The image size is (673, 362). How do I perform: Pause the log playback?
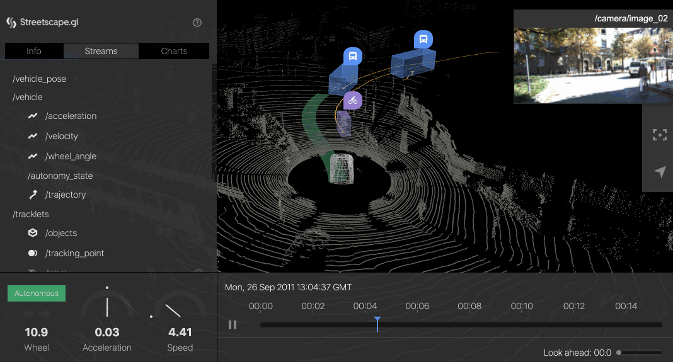[233, 325]
